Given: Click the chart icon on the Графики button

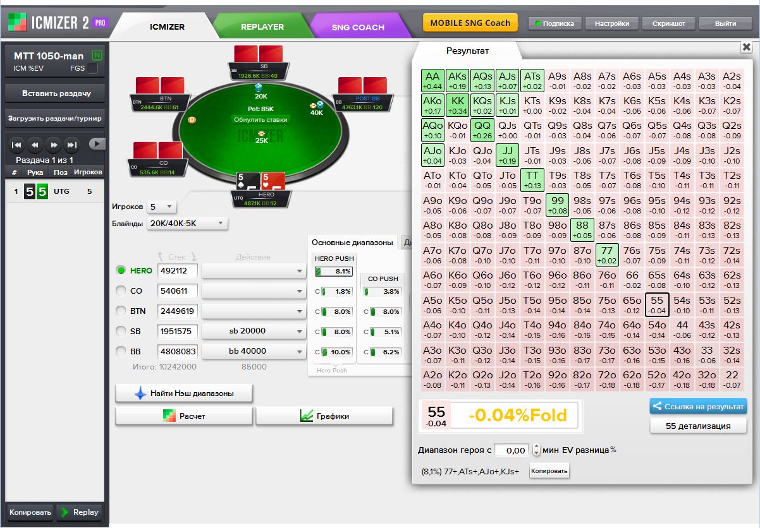Looking at the screenshot, I should pyautogui.click(x=307, y=416).
